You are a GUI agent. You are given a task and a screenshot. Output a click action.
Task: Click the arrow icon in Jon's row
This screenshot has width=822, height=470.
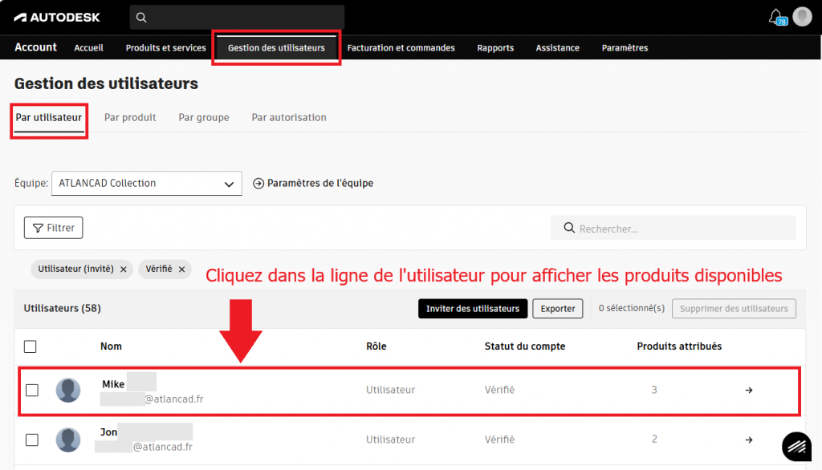[749, 440]
